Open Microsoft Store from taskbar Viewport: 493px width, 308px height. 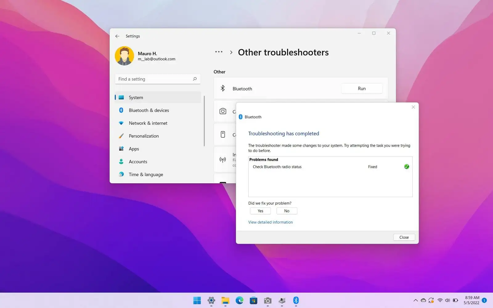254,300
